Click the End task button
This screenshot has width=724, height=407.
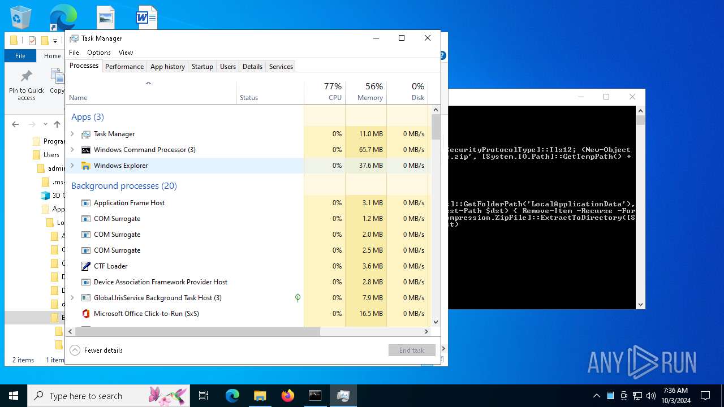coord(412,350)
